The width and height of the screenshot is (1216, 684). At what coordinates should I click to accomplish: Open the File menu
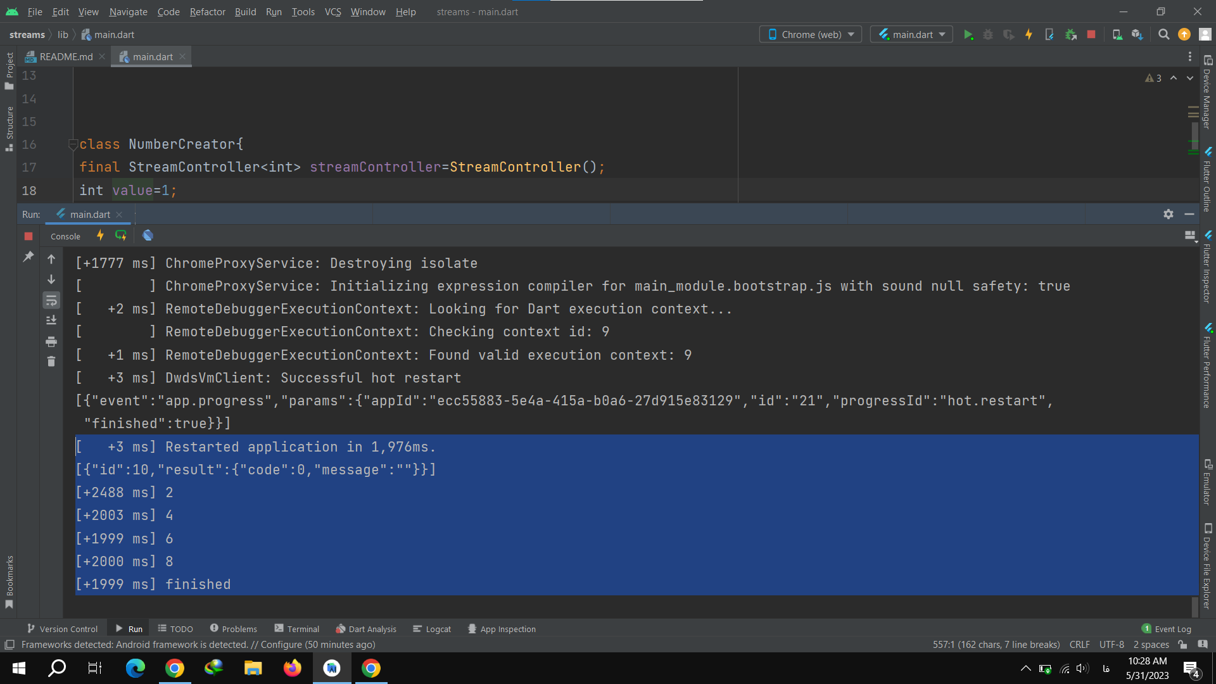(35, 12)
